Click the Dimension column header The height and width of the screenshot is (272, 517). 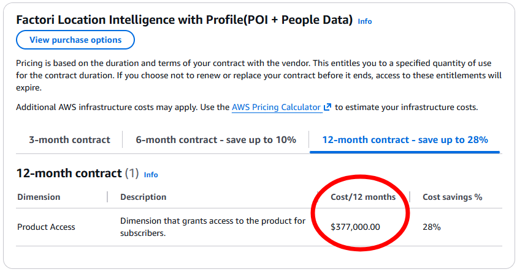(x=39, y=197)
